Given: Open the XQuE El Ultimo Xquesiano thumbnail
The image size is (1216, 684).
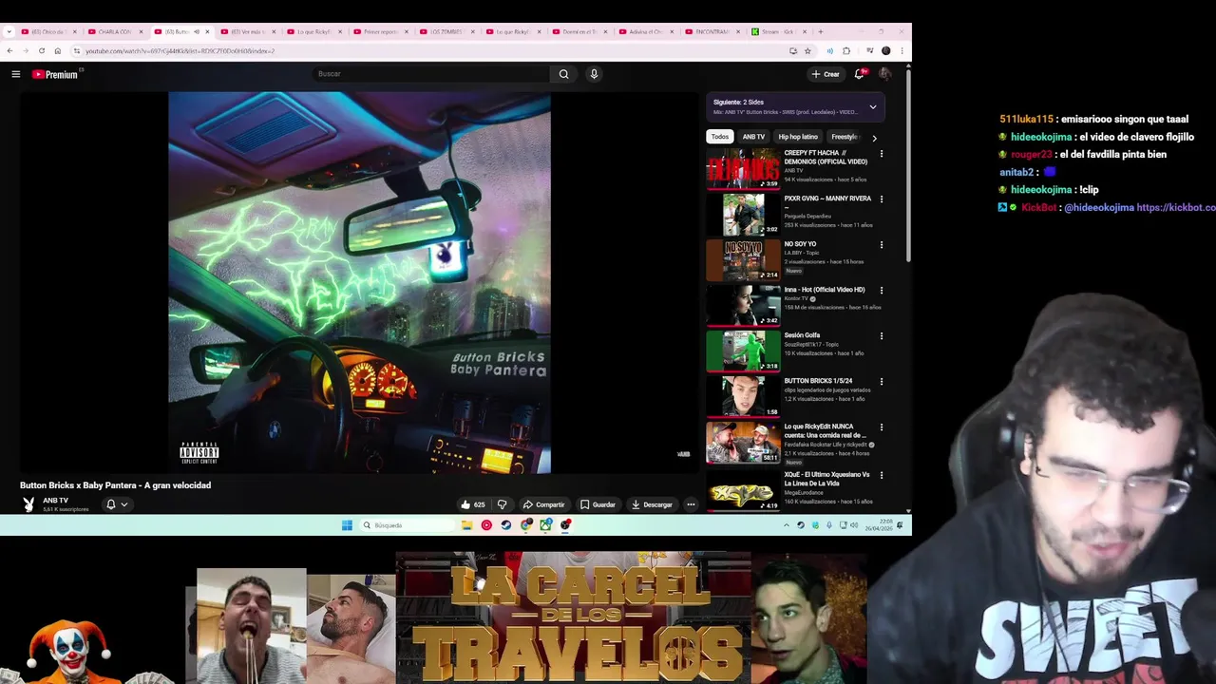Looking at the screenshot, I should 743,491.
